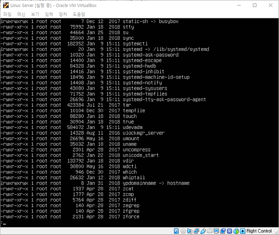Screen dimensions: 279x235
Task: Click the 'systemd-inhibit' file name
Action: [143, 72]
